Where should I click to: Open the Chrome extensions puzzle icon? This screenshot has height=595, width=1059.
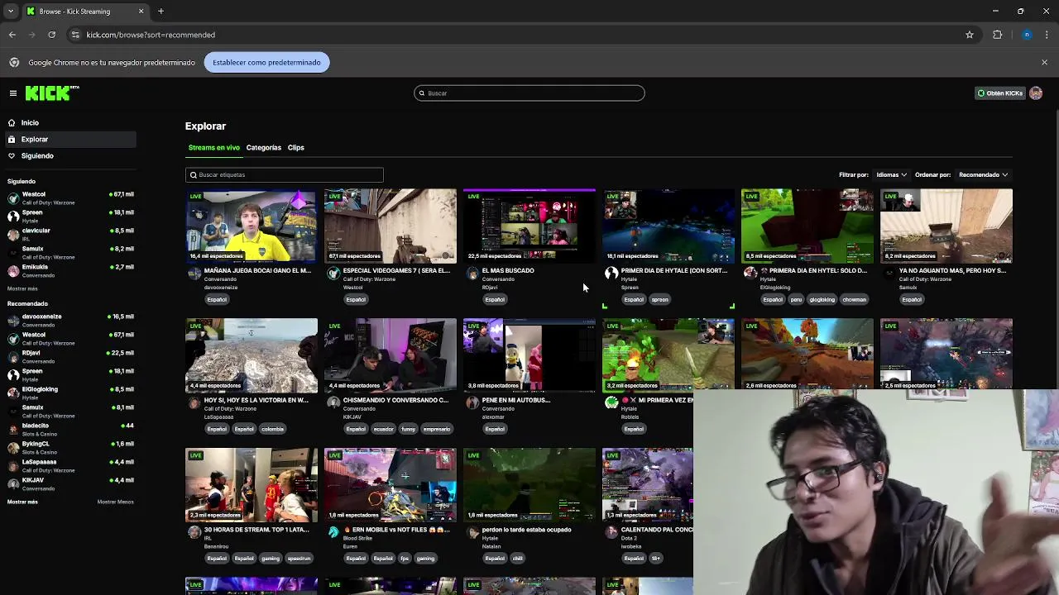[x=997, y=35]
